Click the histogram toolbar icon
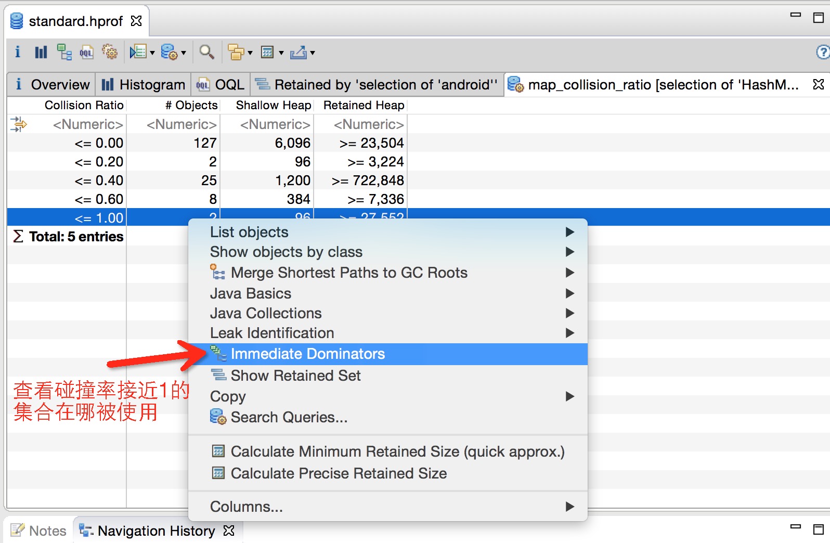This screenshot has width=830, height=543. 41,52
